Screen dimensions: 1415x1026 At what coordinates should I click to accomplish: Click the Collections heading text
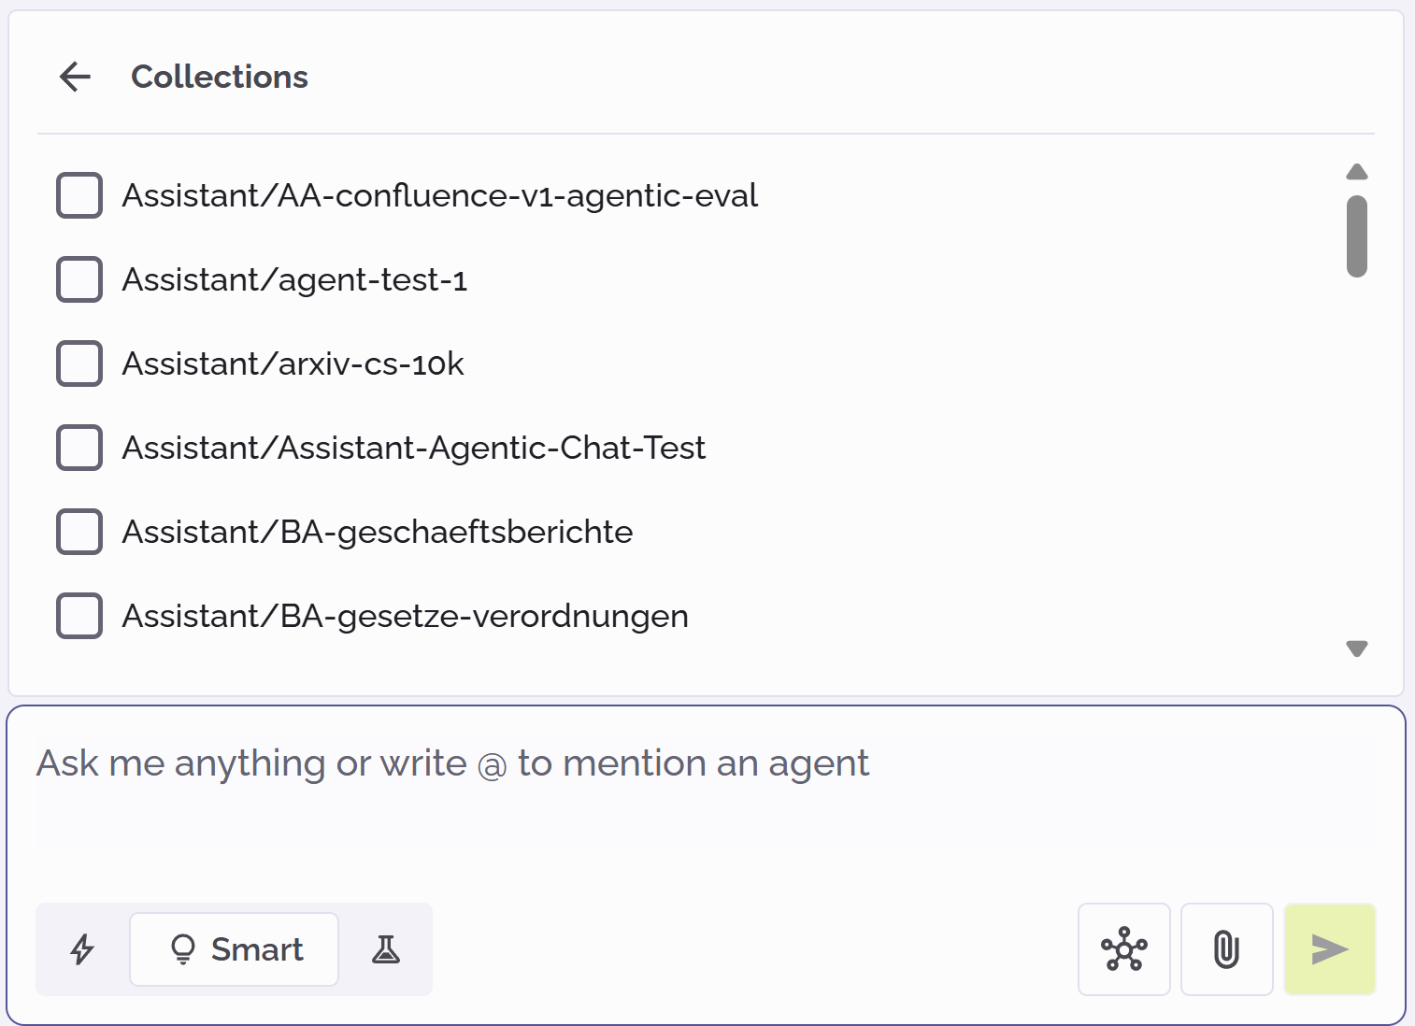click(220, 77)
